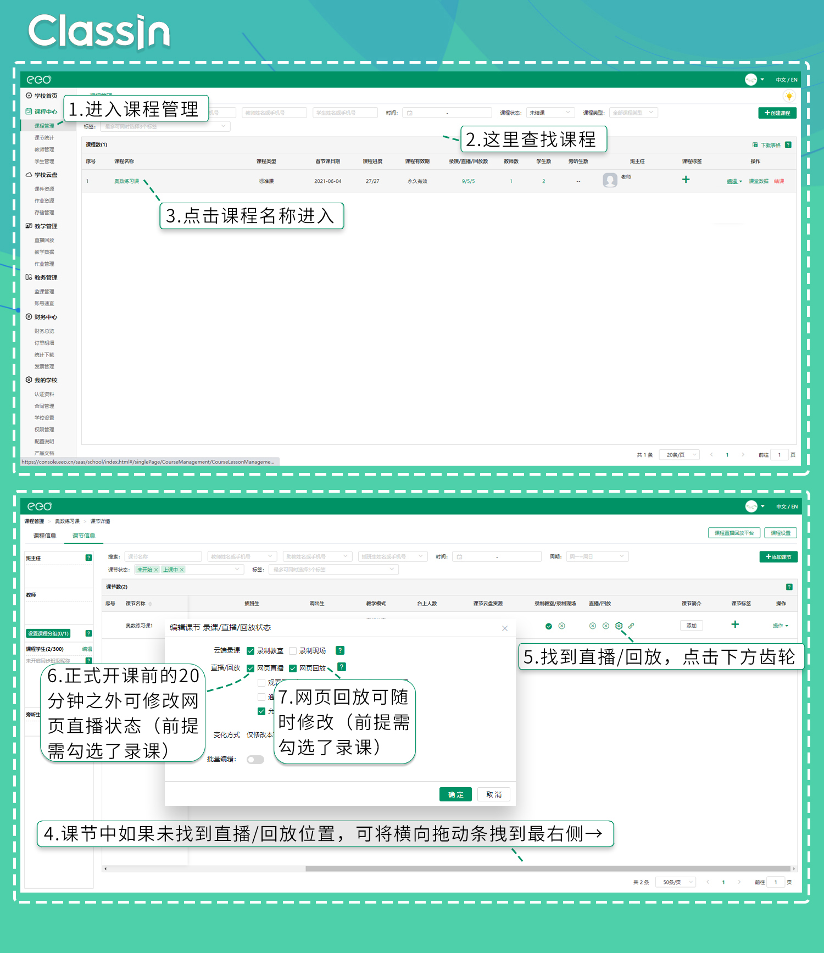
Task: Open the 课程类型 dropdown
Action: [x=633, y=113]
